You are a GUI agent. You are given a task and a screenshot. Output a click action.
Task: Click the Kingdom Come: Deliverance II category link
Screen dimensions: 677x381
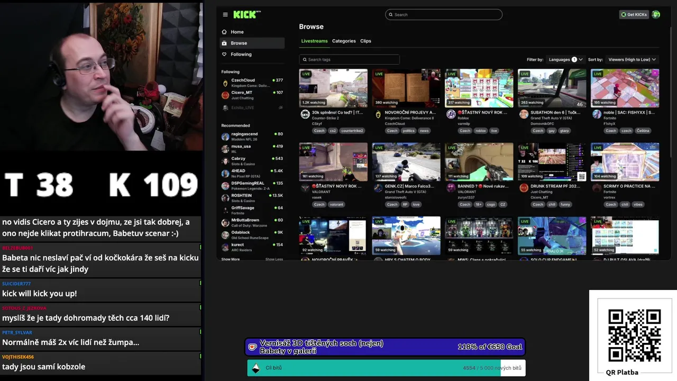[410, 119]
